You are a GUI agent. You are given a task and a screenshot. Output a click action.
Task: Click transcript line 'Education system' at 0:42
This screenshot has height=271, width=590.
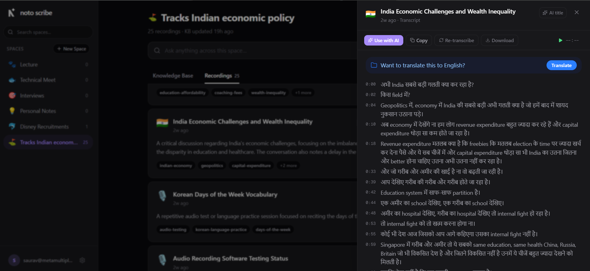[x=430, y=193]
